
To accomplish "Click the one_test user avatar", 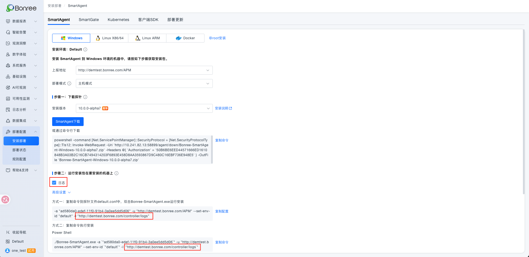I will pyautogui.click(x=7, y=251).
